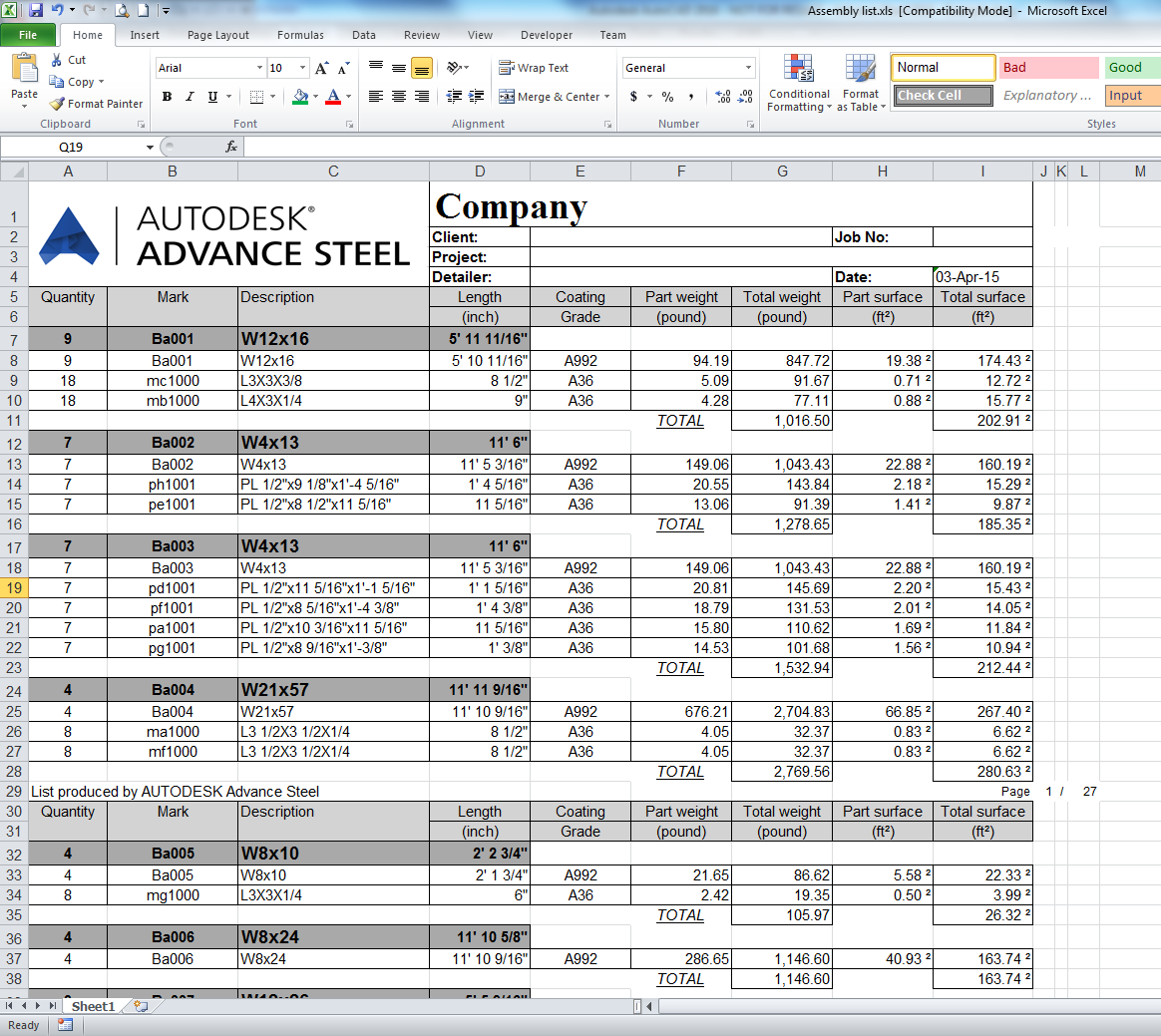The height and width of the screenshot is (1036, 1161).
Task: Switch to the Data tab
Action: pyautogui.click(x=363, y=35)
